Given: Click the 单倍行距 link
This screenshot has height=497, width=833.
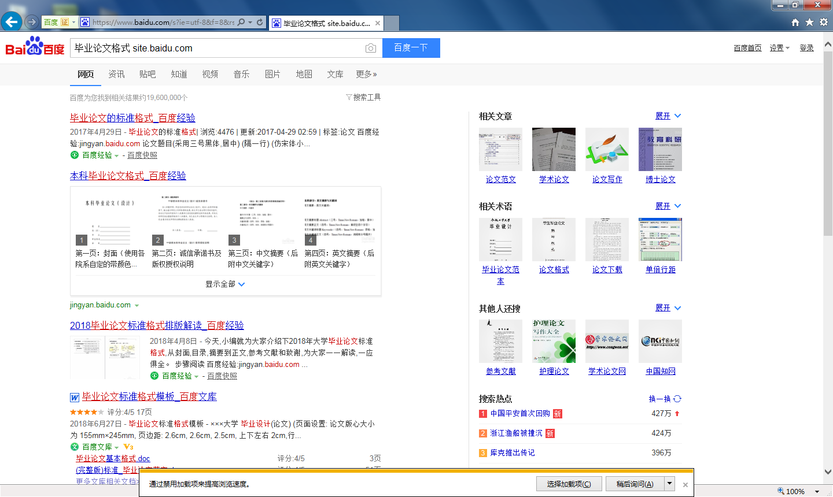Looking at the screenshot, I should pyautogui.click(x=661, y=270).
